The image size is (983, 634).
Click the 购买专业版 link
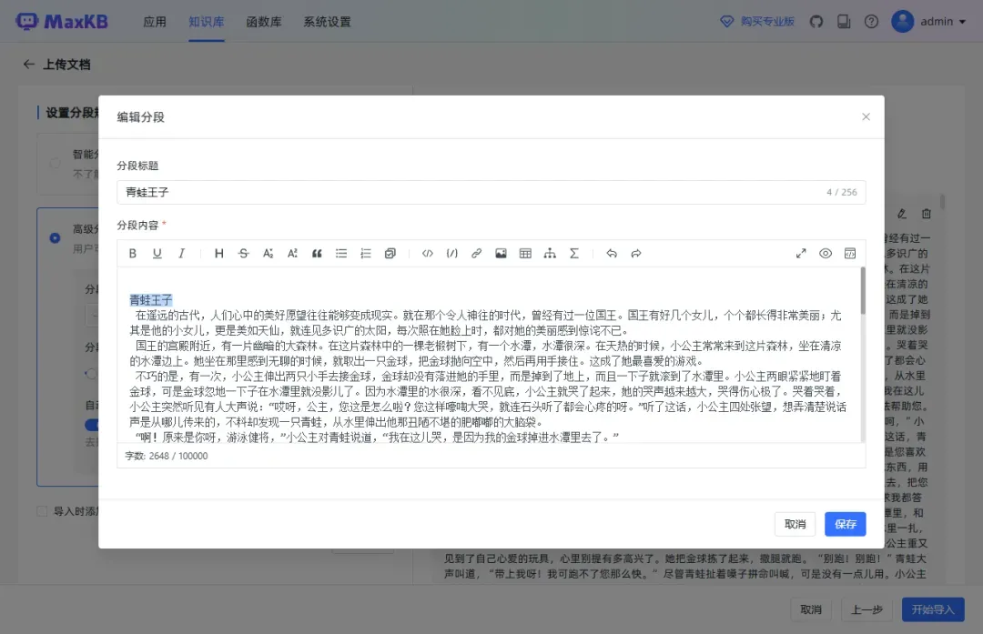point(757,21)
